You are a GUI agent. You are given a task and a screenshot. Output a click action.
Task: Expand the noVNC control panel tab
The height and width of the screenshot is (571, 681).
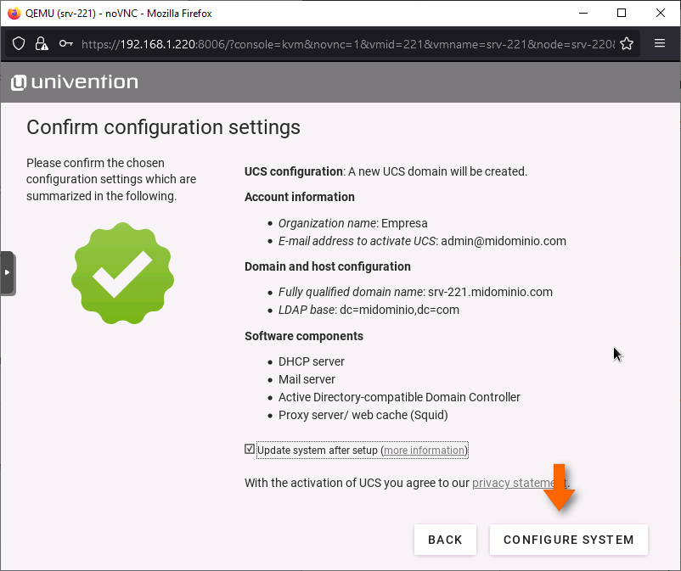(x=8, y=273)
